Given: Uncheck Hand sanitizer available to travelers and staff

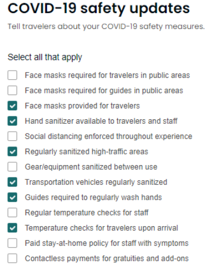Looking at the screenshot, I should [x=12, y=121].
